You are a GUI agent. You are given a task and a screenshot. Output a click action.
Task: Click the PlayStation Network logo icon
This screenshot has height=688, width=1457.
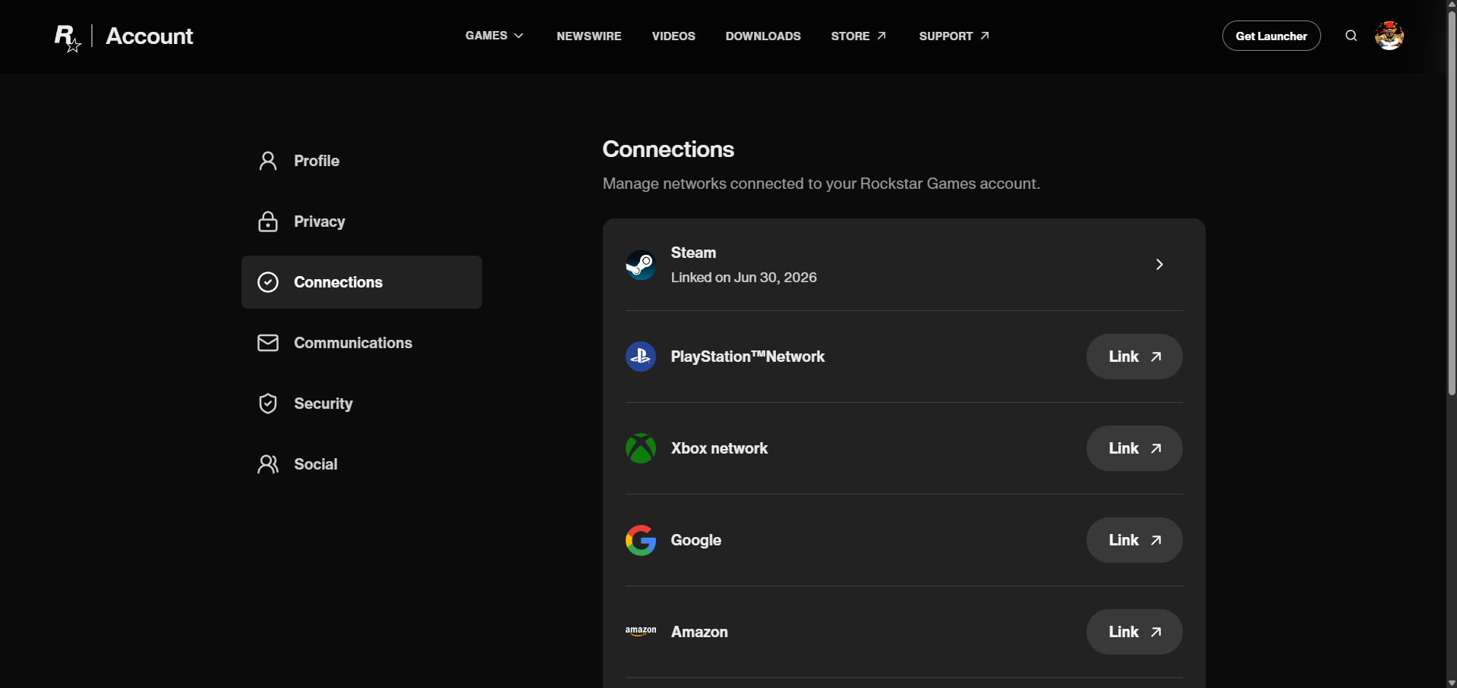[x=641, y=357]
